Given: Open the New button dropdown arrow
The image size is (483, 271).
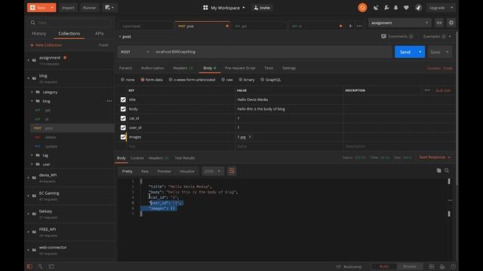Looking at the screenshot, I should (52, 8).
